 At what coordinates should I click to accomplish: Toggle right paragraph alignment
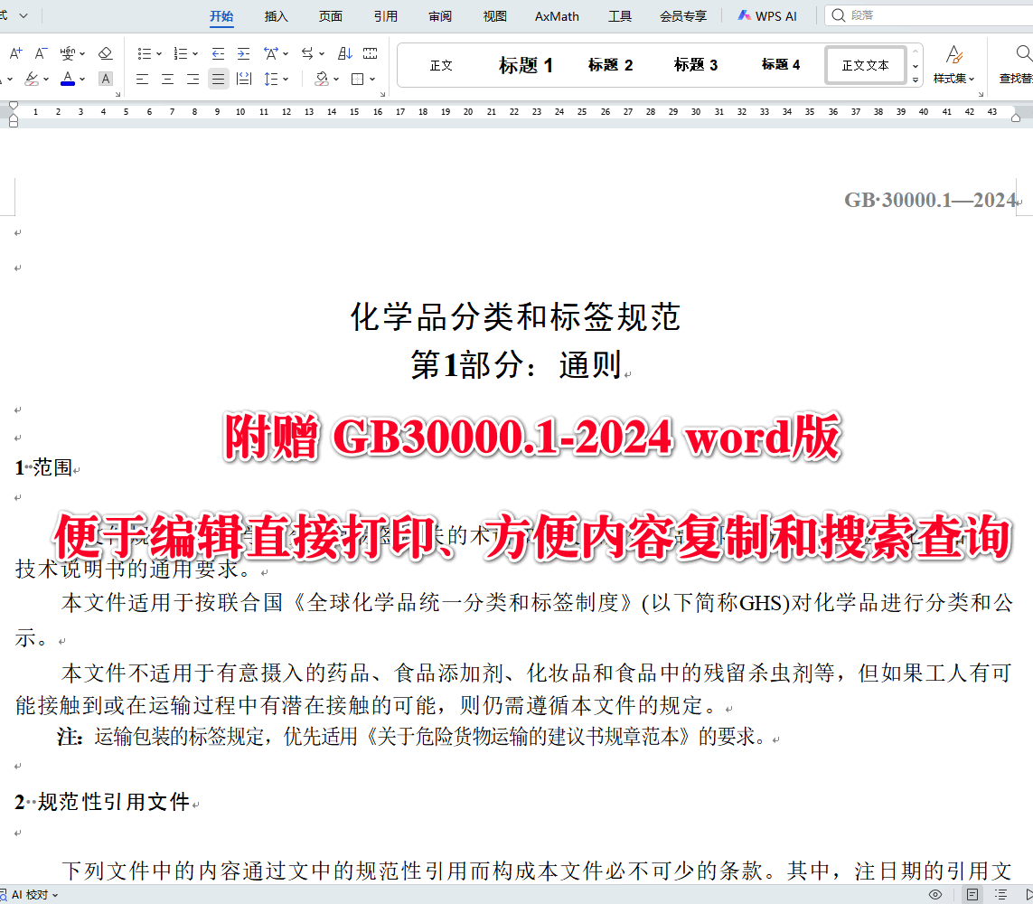(193, 79)
